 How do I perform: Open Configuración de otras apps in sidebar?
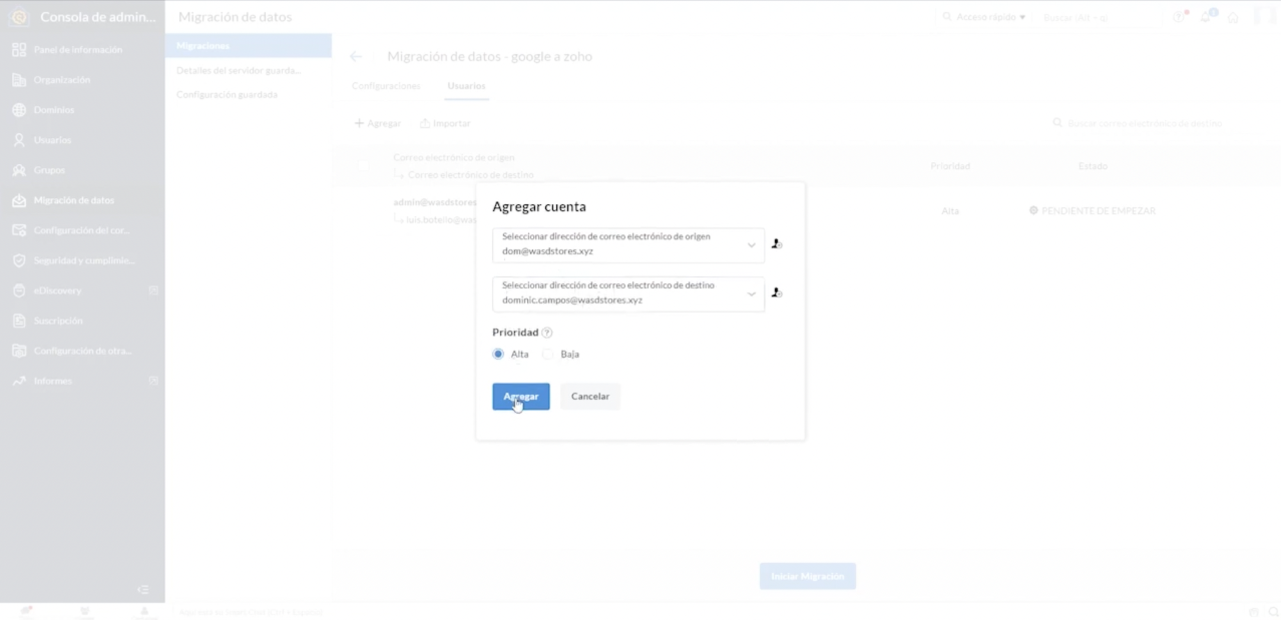click(x=82, y=351)
